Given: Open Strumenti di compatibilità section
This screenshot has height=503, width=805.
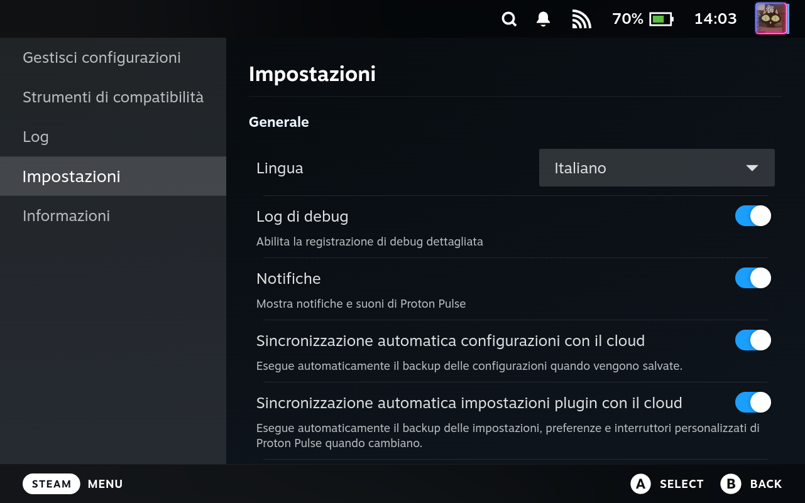Looking at the screenshot, I should pos(113,97).
